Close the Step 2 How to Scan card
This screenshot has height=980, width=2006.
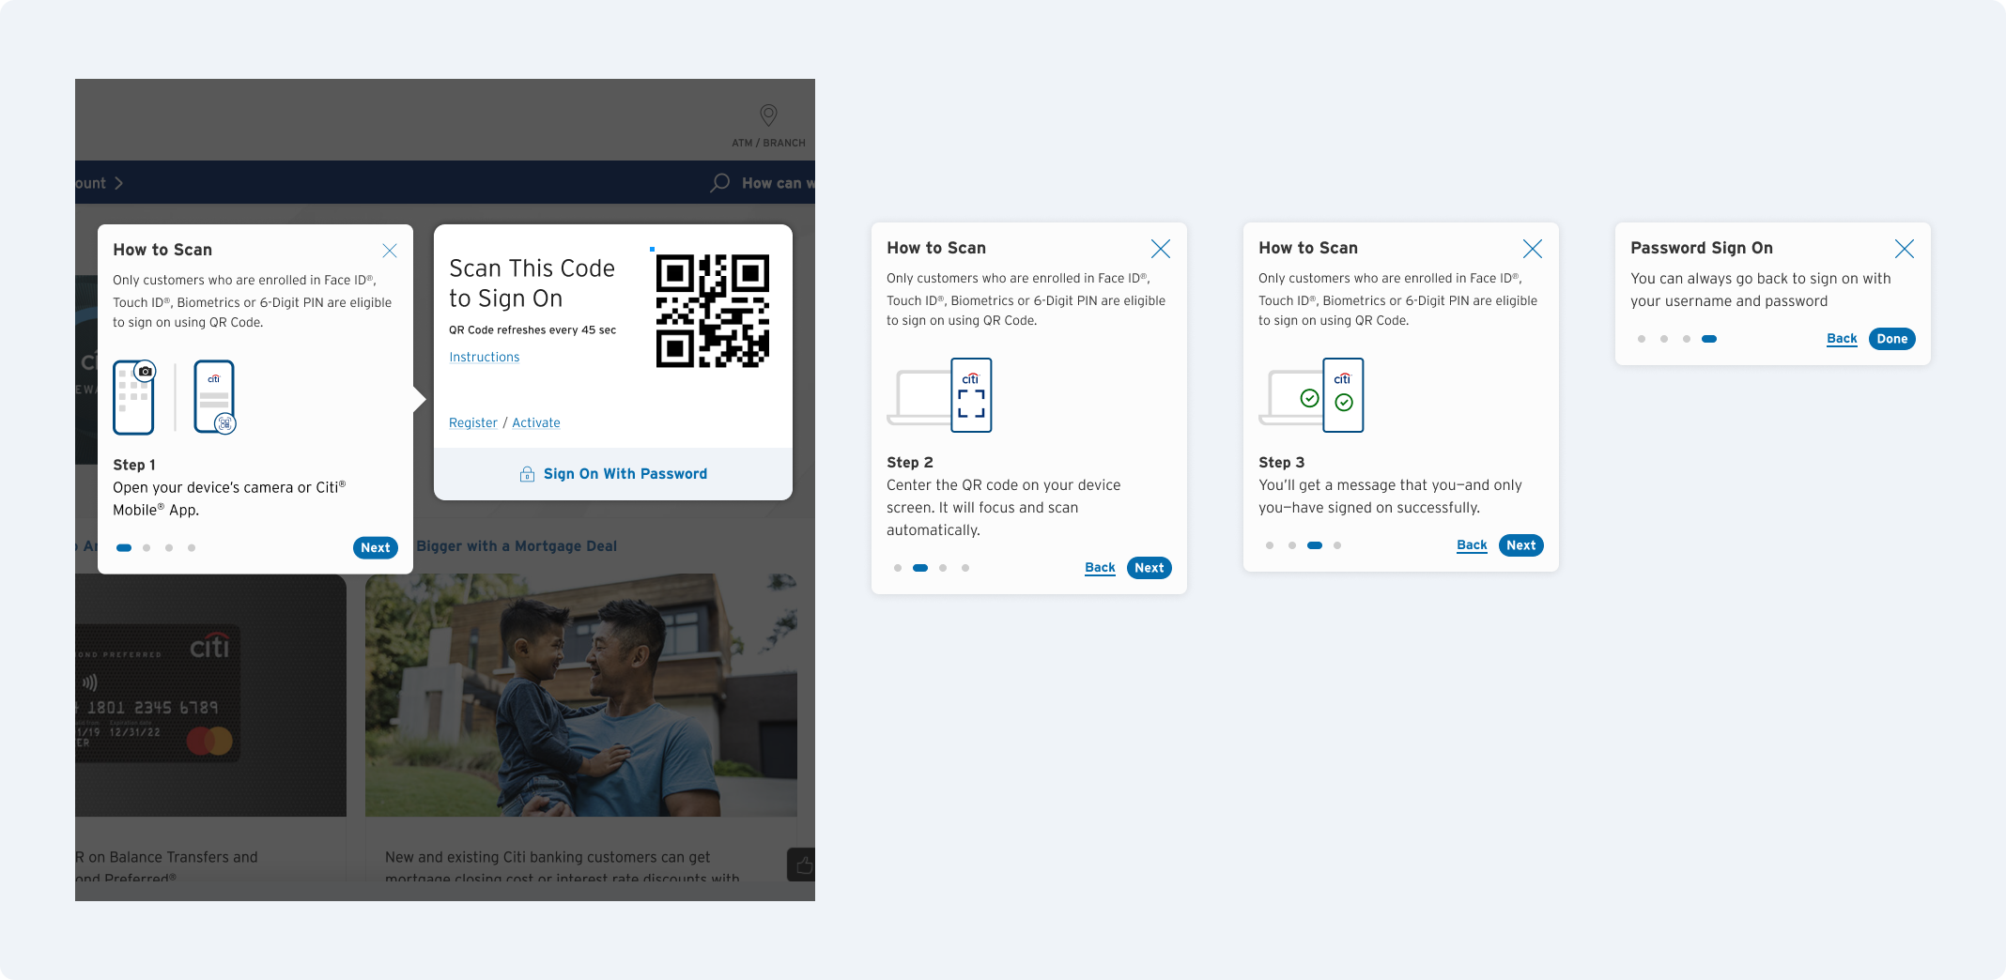1161,249
